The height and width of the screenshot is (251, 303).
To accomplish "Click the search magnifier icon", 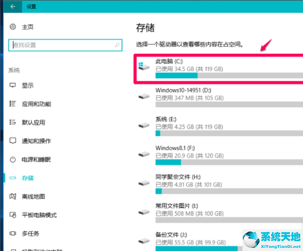I will point(117,45).
